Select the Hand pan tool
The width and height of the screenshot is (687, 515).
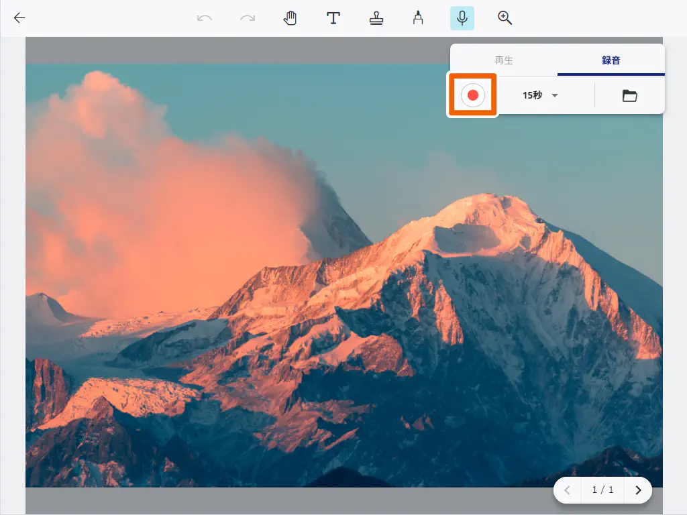click(x=290, y=18)
